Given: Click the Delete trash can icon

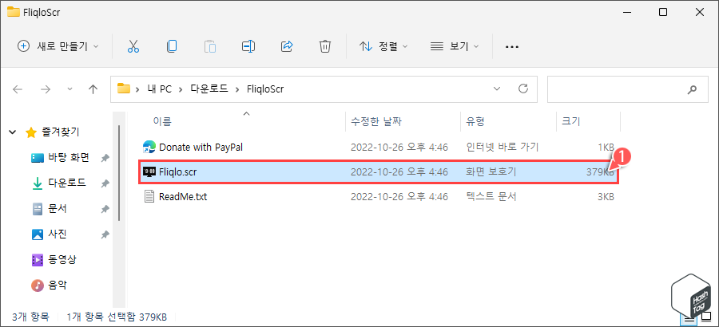Looking at the screenshot, I should (324, 46).
